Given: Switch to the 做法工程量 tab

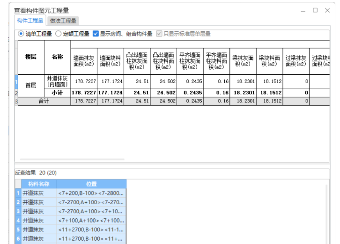Looking at the screenshot, I should (x=63, y=21).
